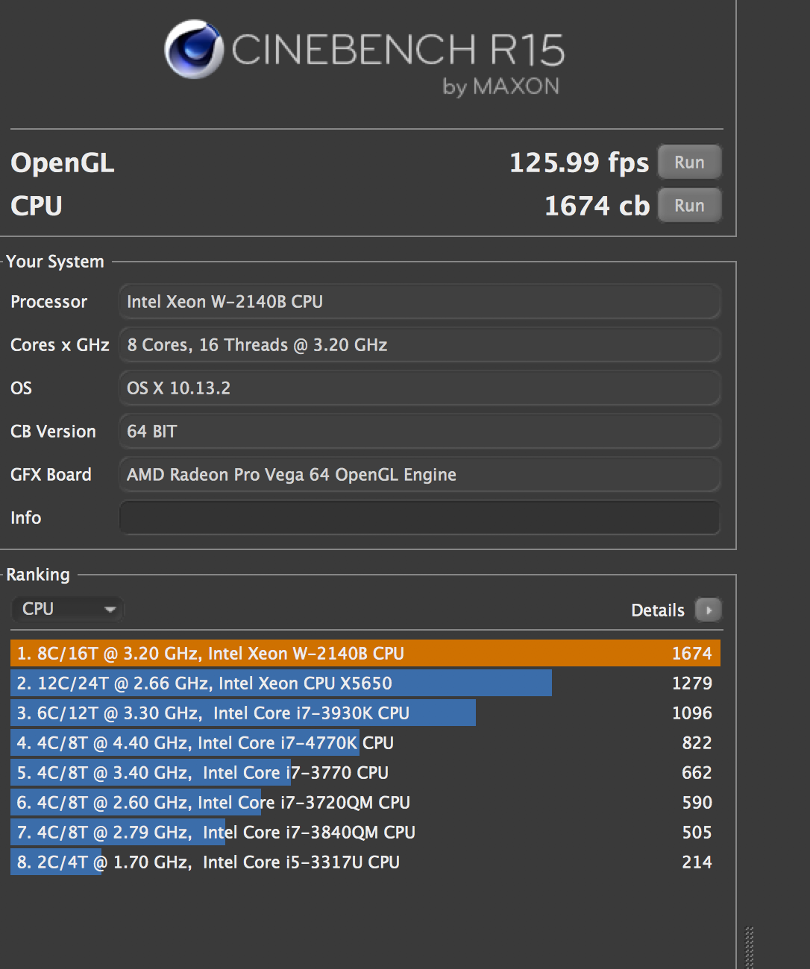Click the 1674 cb CPU score
Screen dimensions: 810x969
597,206
